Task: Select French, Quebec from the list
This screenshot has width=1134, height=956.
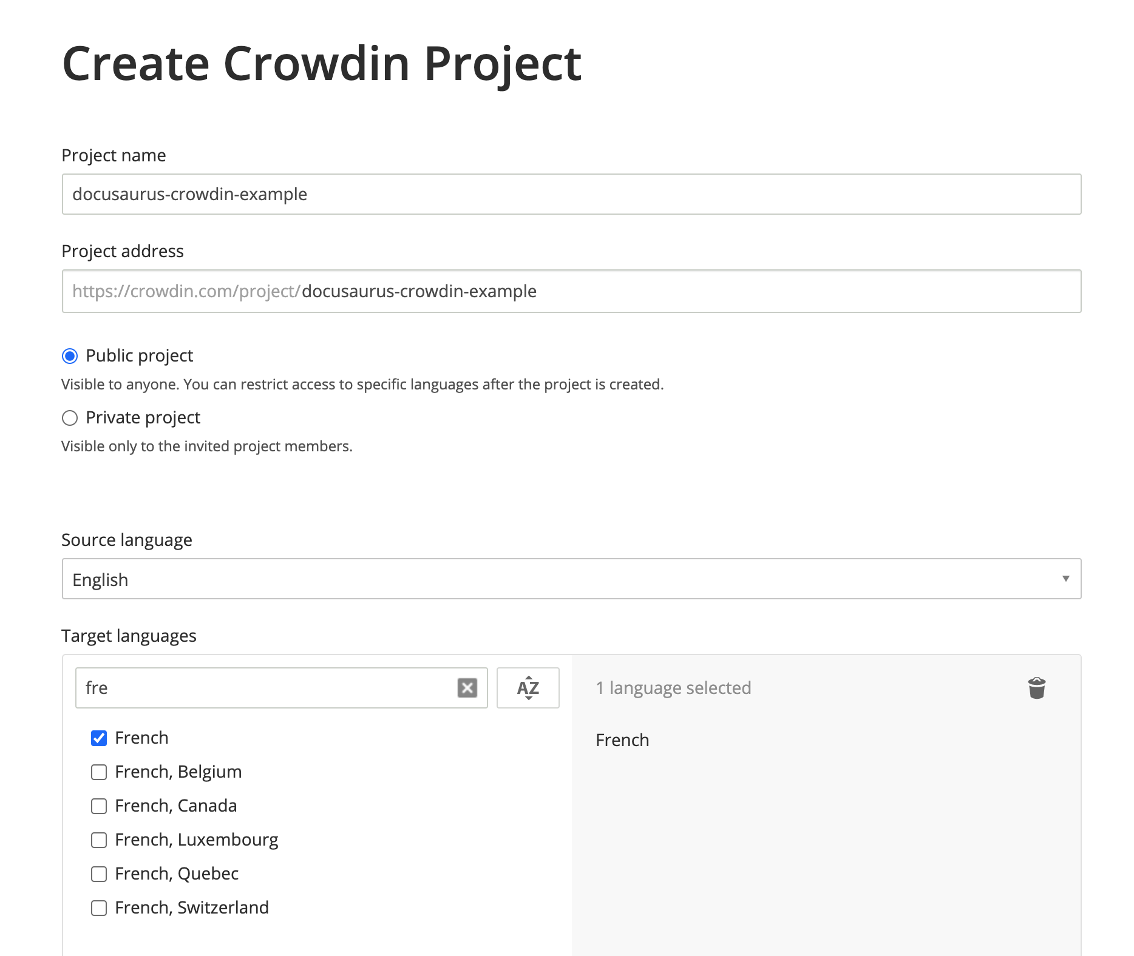Action: (99, 874)
